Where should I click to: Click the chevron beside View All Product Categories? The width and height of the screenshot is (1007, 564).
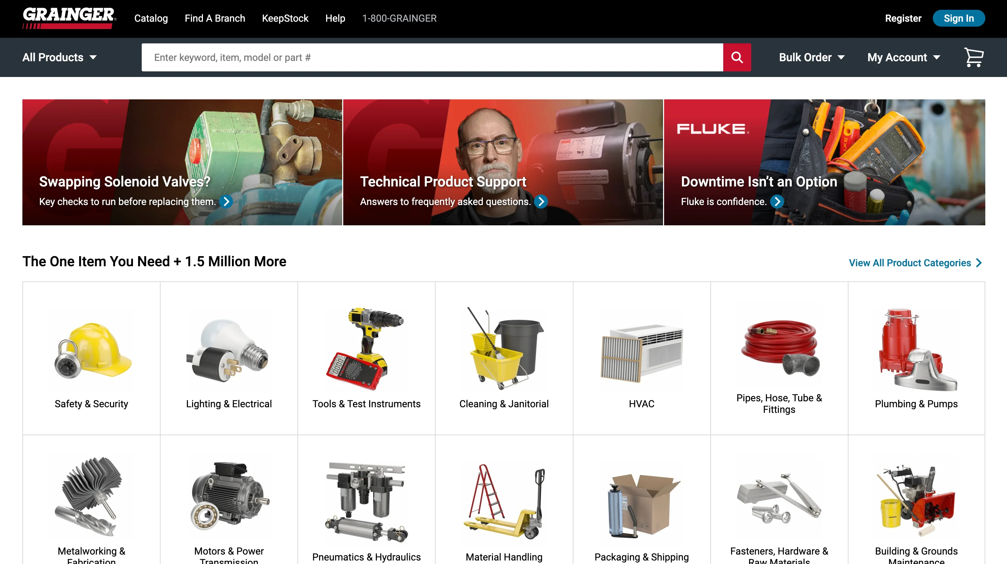coord(979,263)
